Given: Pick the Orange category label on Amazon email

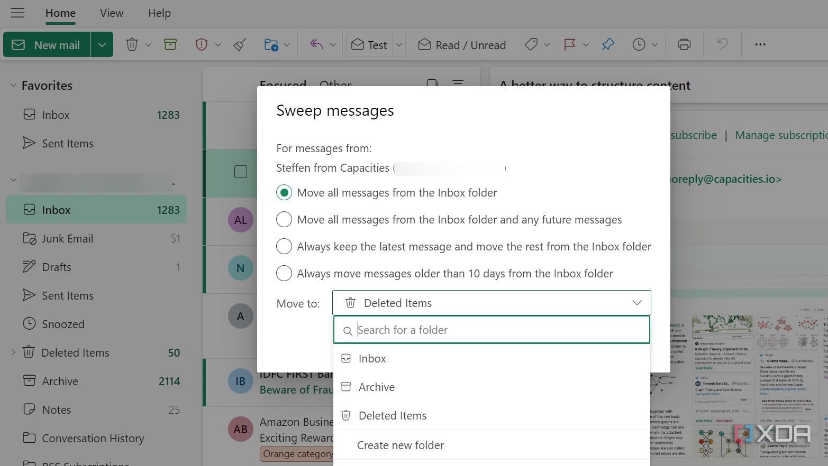Looking at the screenshot, I should (x=298, y=453).
